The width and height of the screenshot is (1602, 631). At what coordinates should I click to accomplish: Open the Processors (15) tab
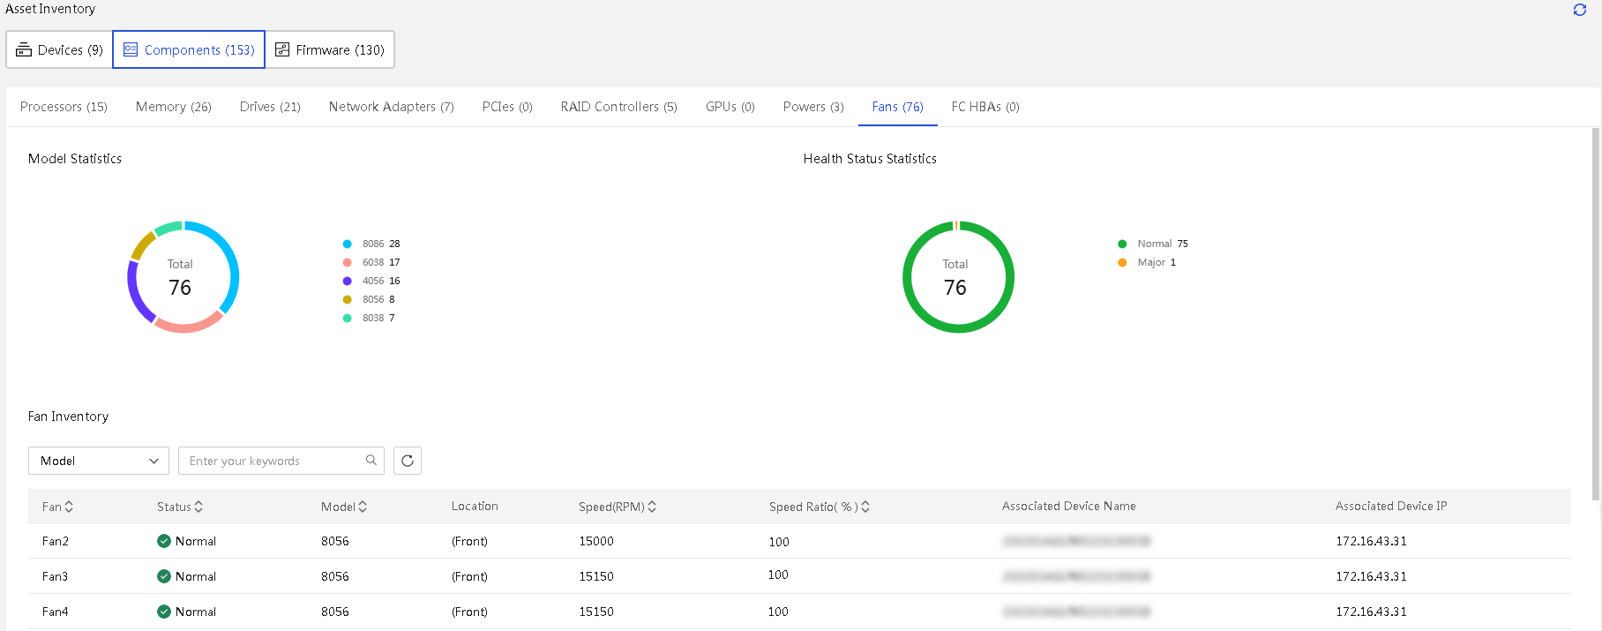coord(64,107)
